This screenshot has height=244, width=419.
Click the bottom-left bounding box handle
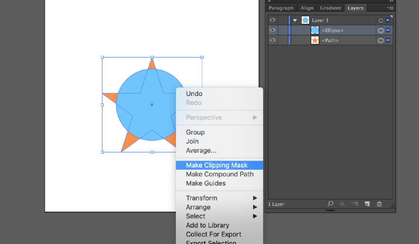[x=102, y=152]
